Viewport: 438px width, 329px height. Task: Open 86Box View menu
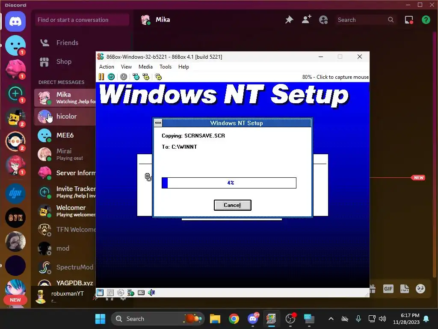coord(126,66)
